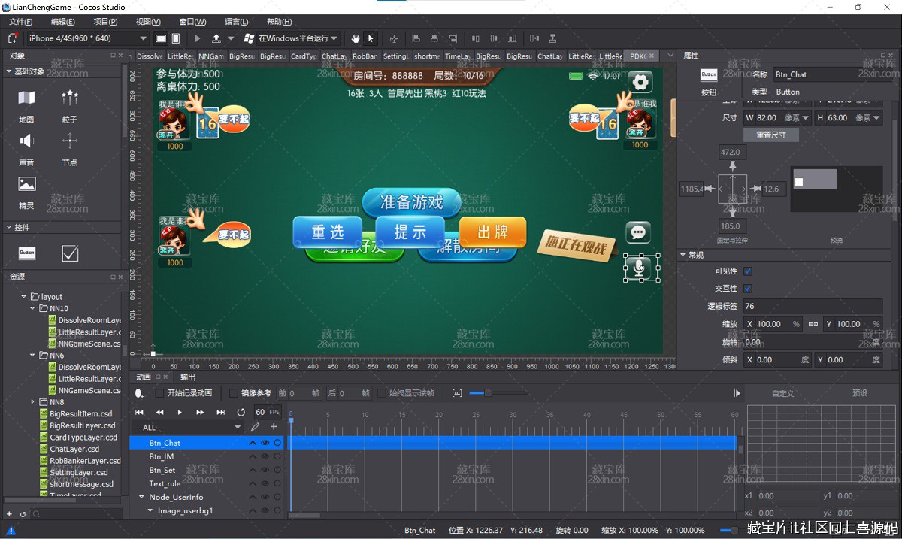The height and width of the screenshot is (539, 902).
Task: Enable the start recording animation checkbox
Action: (159, 393)
